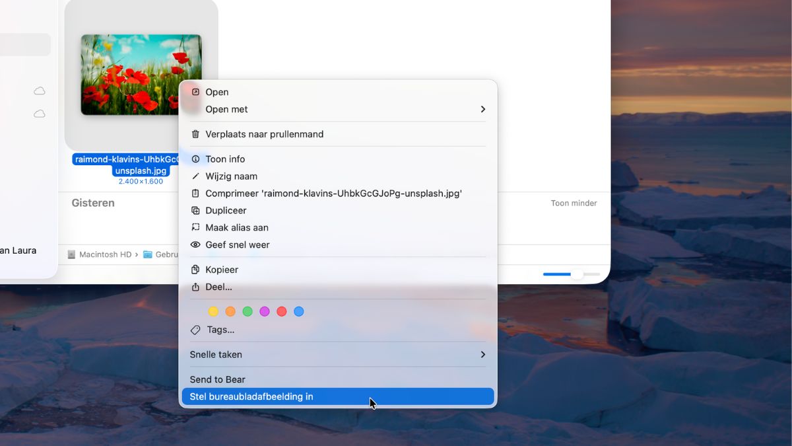The width and height of the screenshot is (792, 446).
Task: Click the duplicate icon beside Dupliceer
Action: click(x=195, y=211)
